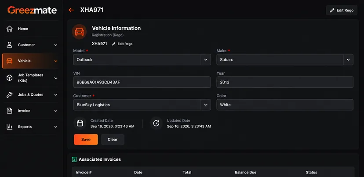
Task: Click the Color field showing White
Action: pos(285,105)
